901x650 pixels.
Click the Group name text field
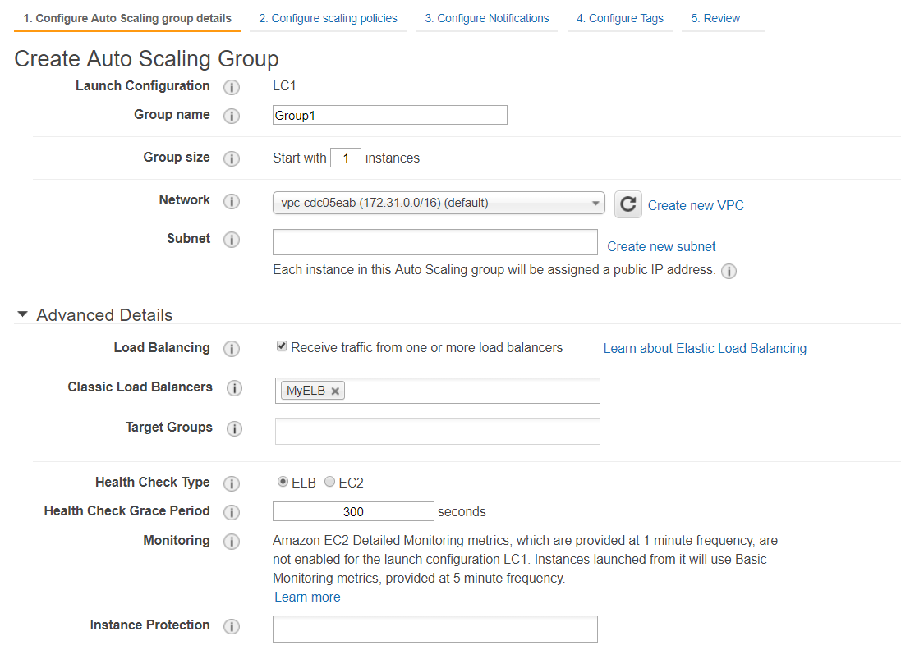(x=389, y=116)
